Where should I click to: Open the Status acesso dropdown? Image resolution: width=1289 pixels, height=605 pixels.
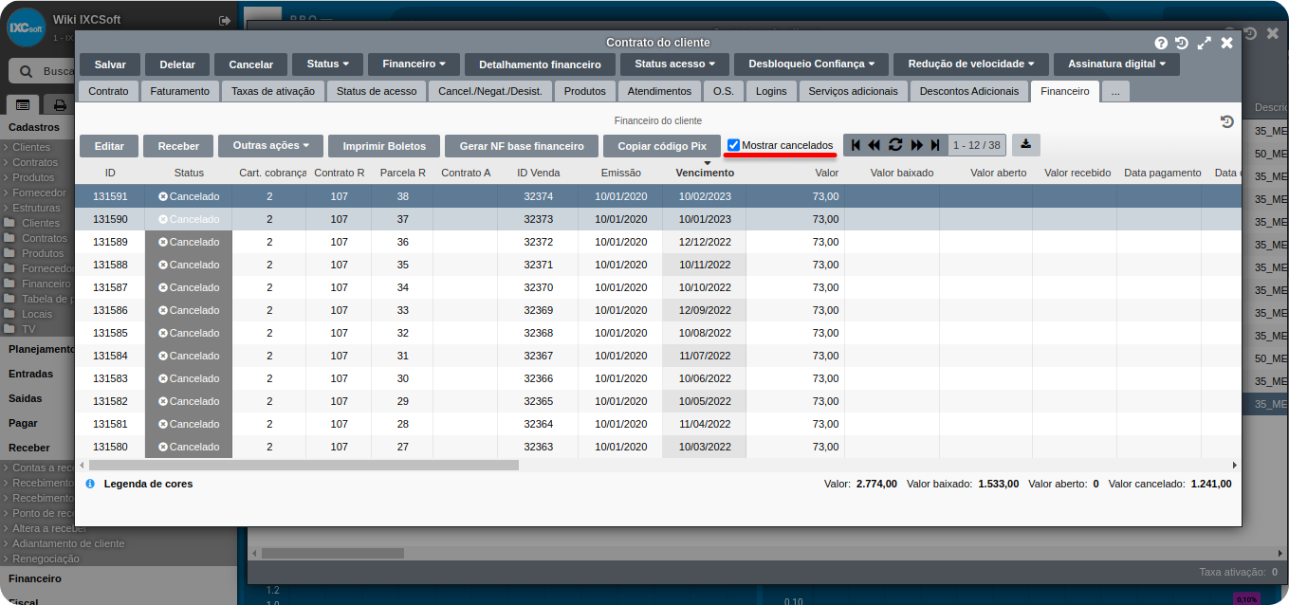(x=674, y=64)
